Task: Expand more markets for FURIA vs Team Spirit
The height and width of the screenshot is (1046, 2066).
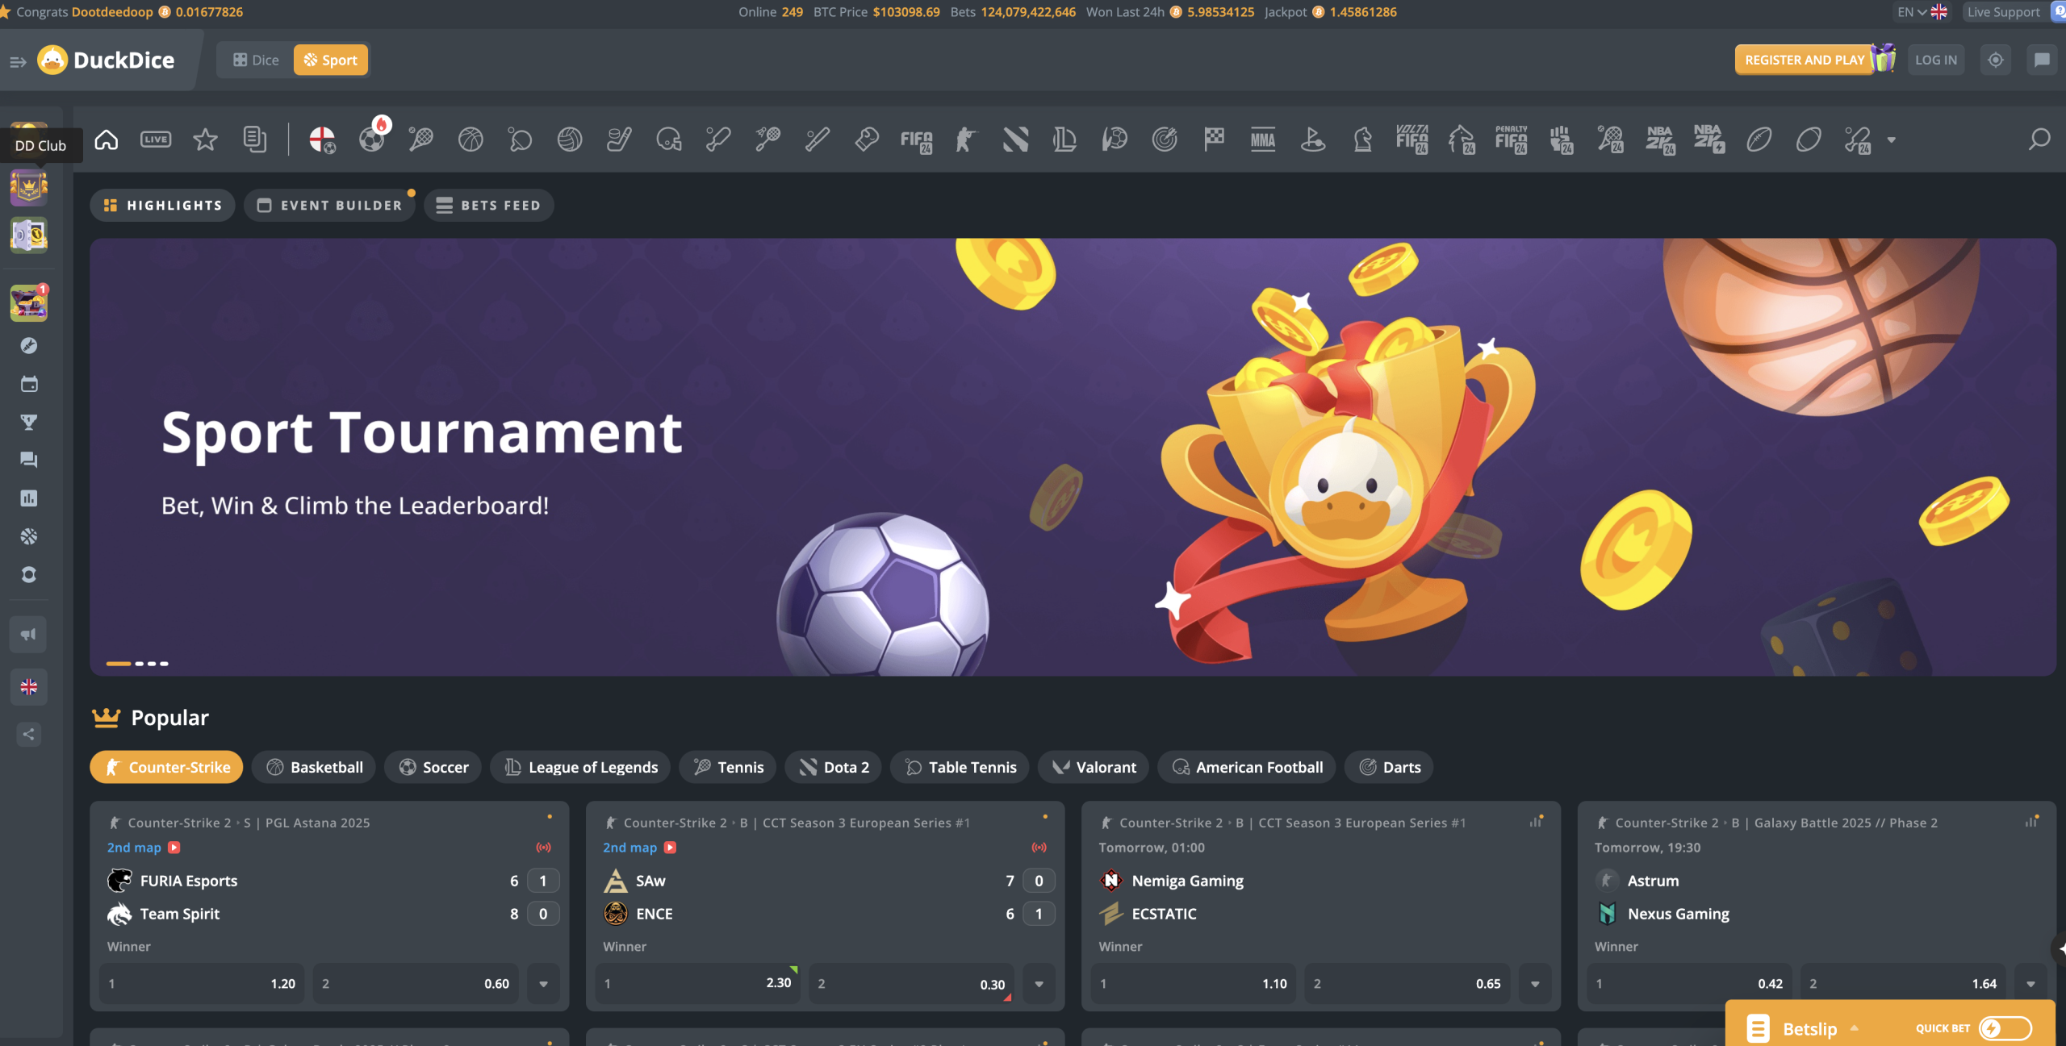Action: [543, 984]
